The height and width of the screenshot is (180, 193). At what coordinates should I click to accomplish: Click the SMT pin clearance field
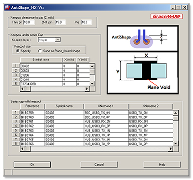(61, 22)
